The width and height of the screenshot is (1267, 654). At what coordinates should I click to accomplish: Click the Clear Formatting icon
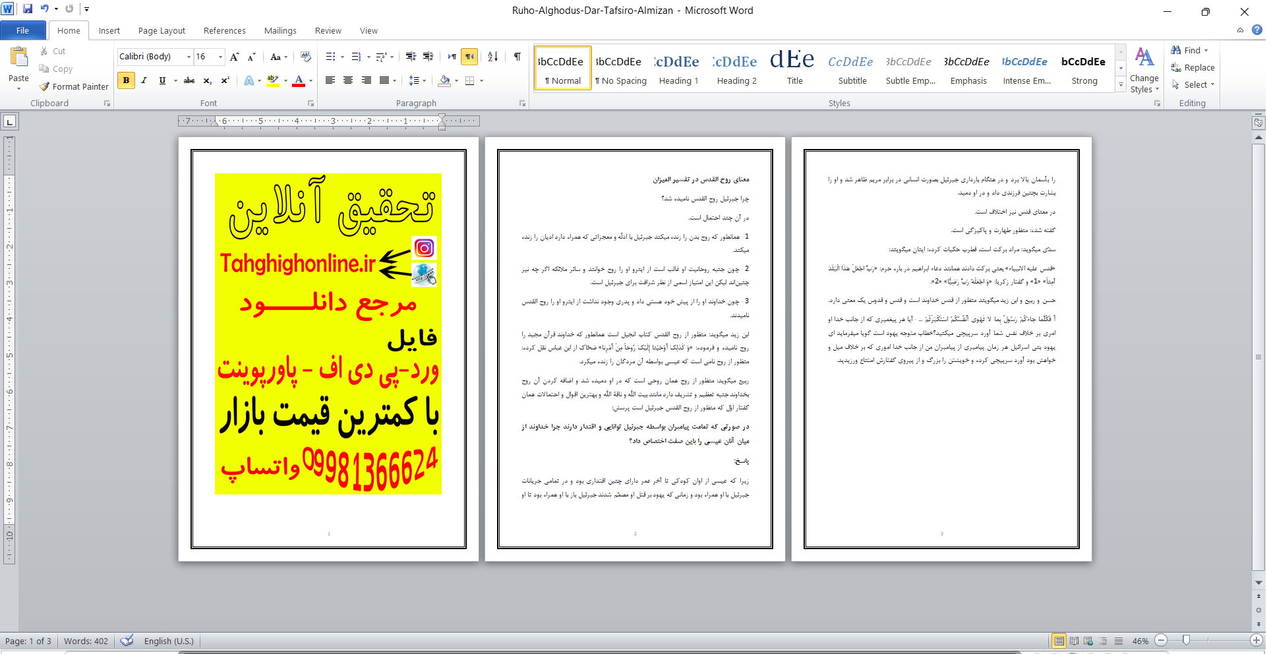305,57
